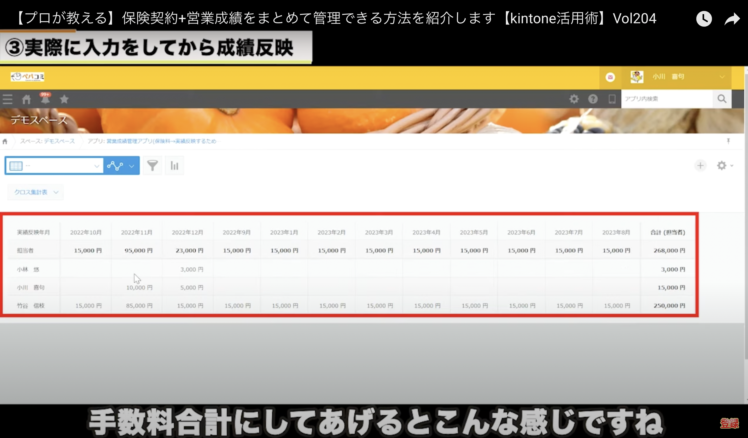Open the hamburger menu icon
Screen dimensions: 748x438
(7, 99)
